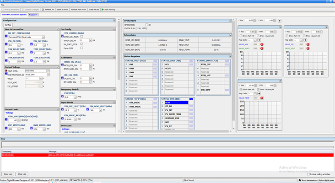
Task: Open info icon for FSW (33h)
Action: coord(62,97)
